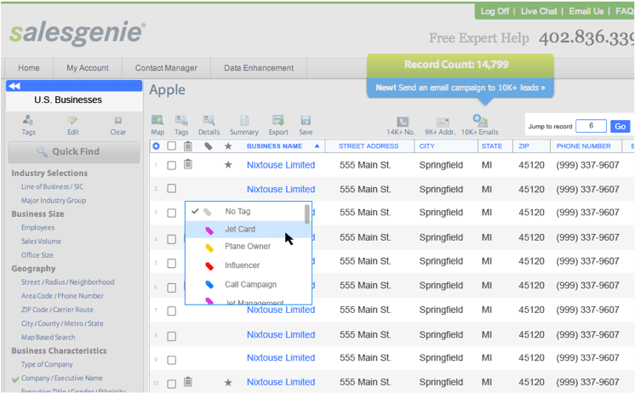Open ZIP Code / Carrier Route filter
Screen dimensions: 635x393
[x=57, y=310]
